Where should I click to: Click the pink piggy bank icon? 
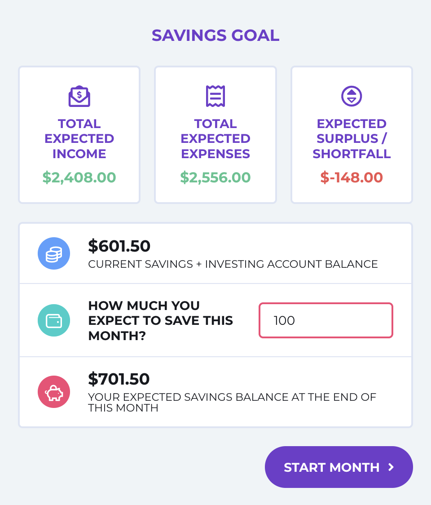tap(54, 392)
